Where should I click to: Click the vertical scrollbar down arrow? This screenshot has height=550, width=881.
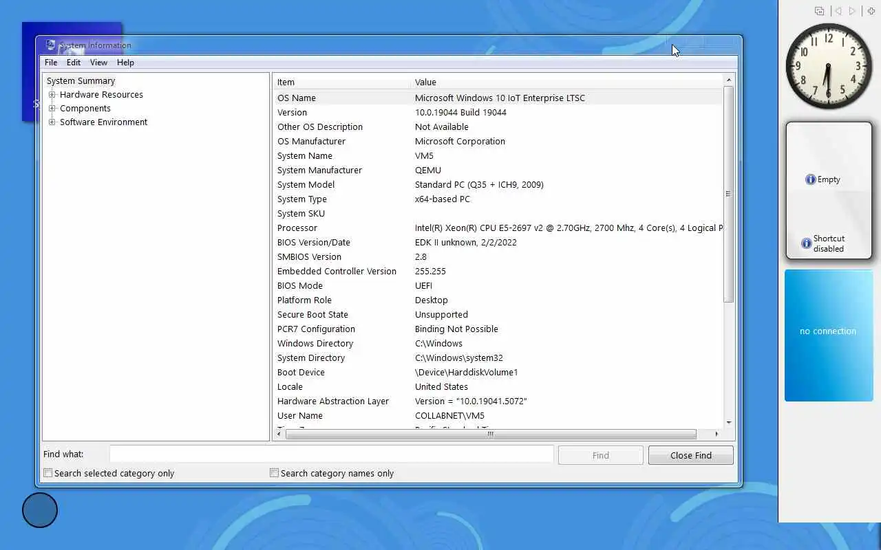(x=728, y=423)
